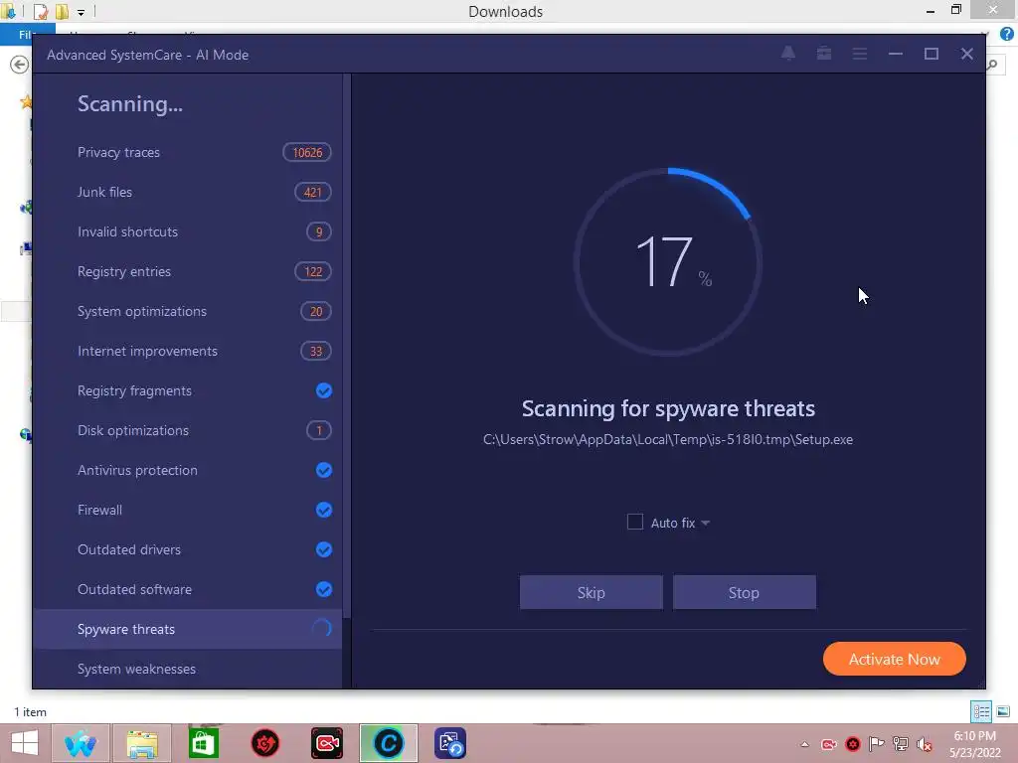Select the Antivirus protection label
Screen dimensions: 1018x763
click(137, 470)
